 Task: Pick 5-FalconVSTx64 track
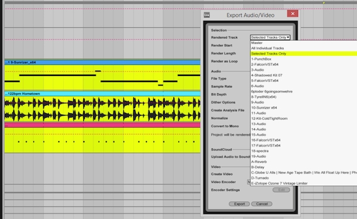303,81
